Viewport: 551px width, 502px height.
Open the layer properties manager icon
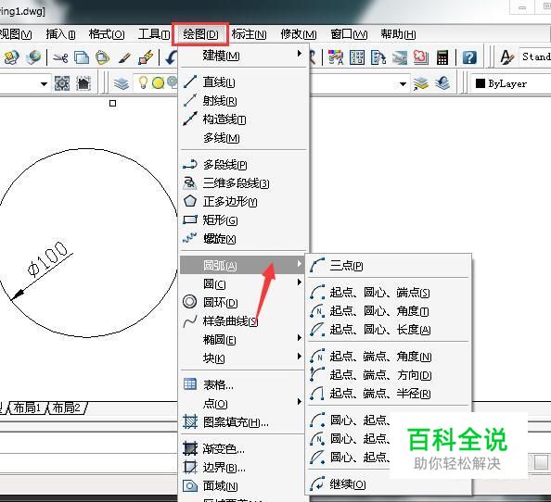pos(122,83)
